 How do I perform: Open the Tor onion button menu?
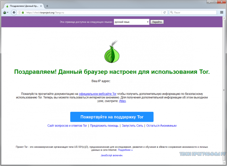(x=6, y=13)
